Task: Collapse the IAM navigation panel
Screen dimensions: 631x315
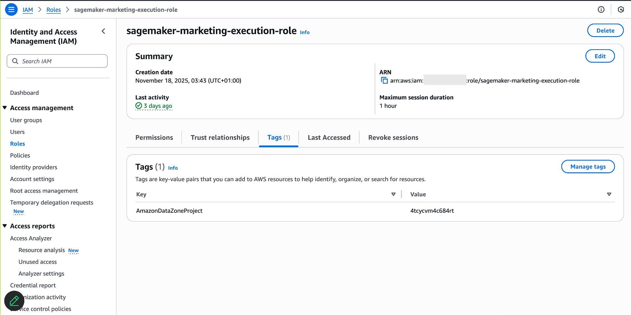Action: (103, 31)
